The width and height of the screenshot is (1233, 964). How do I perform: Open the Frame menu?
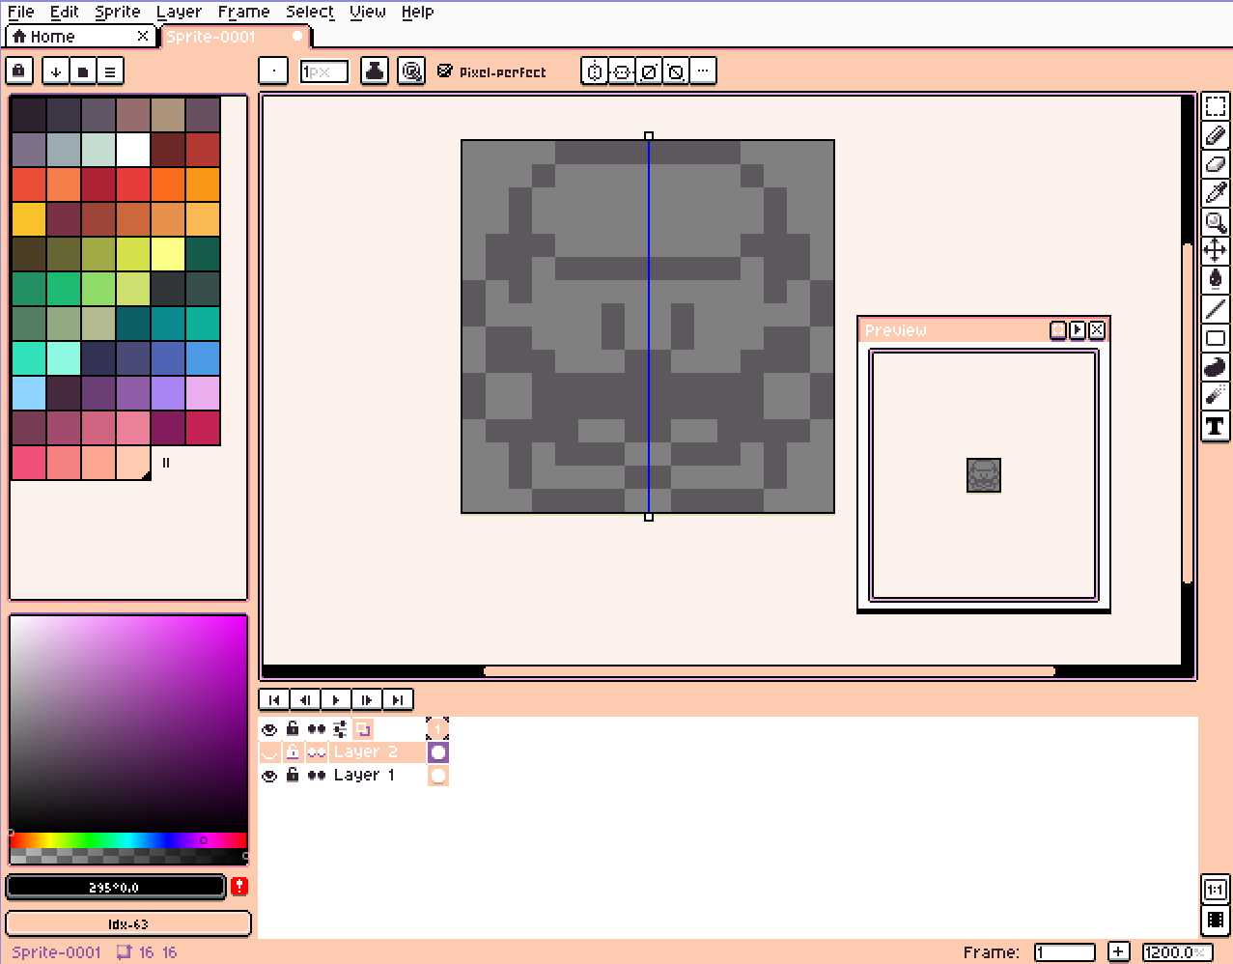coord(243,12)
